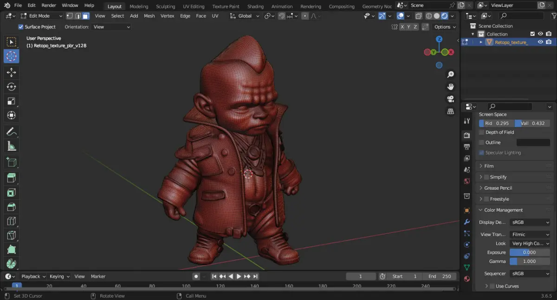Open the View Transform Filmic dropdown
This screenshot has height=300, width=557.
point(530,235)
